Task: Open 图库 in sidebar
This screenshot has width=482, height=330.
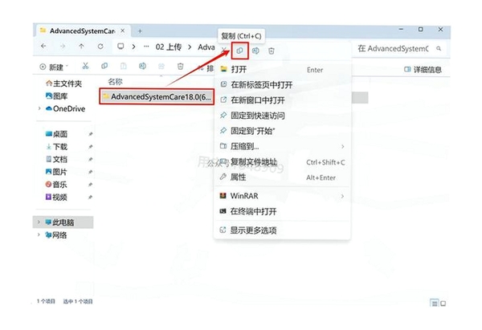Action: tap(56, 96)
